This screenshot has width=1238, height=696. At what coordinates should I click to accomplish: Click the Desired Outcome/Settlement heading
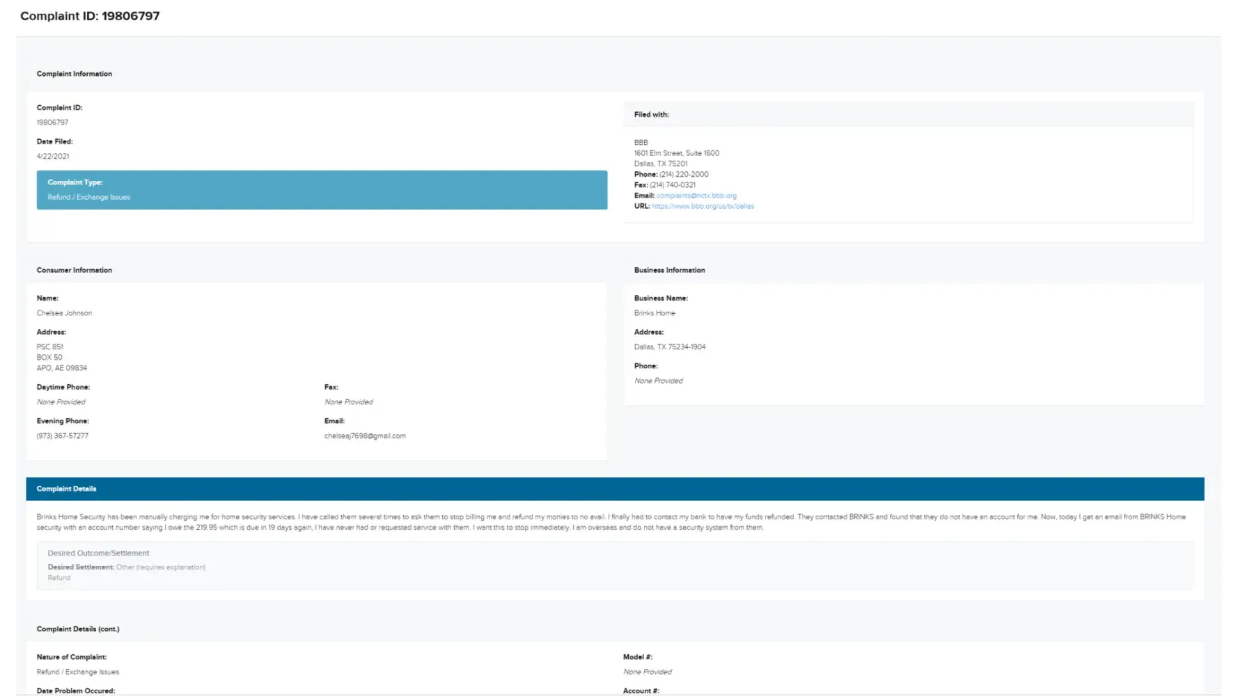pyautogui.click(x=98, y=553)
